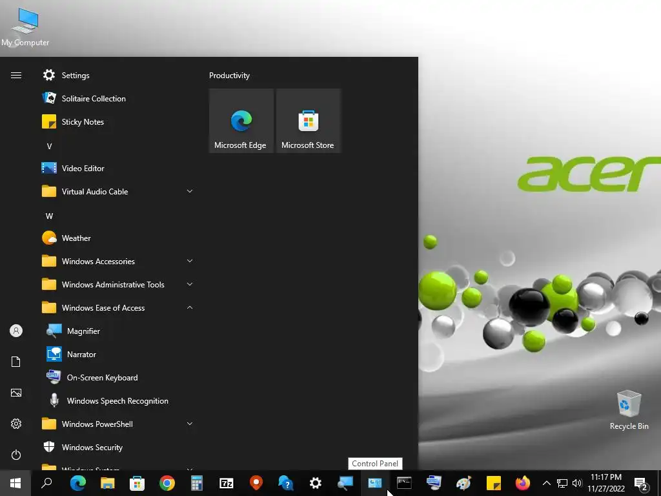The image size is (661, 496).
Task: Open Maps from the taskbar
Action: [x=256, y=483]
